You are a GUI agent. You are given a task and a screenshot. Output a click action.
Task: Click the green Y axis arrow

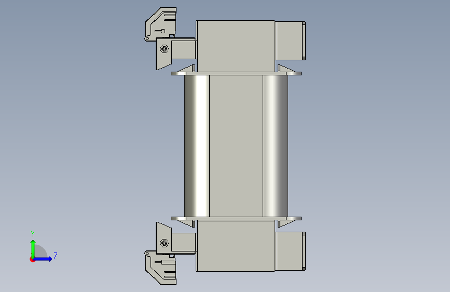tap(33, 249)
